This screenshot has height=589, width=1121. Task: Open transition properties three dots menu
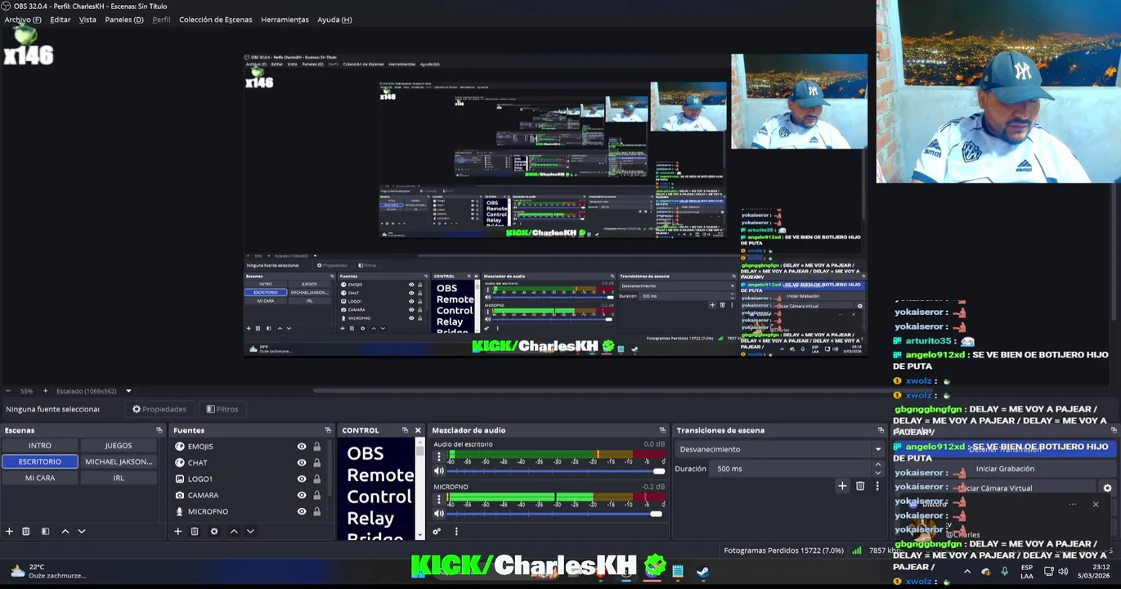click(x=877, y=486)
